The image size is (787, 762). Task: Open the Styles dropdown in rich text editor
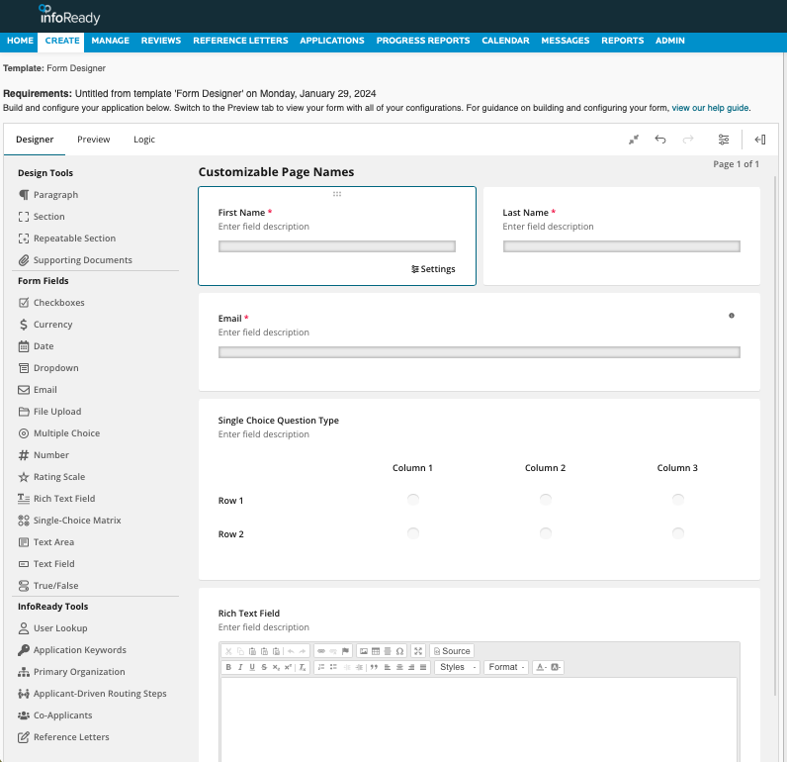[x=458, y=667]
